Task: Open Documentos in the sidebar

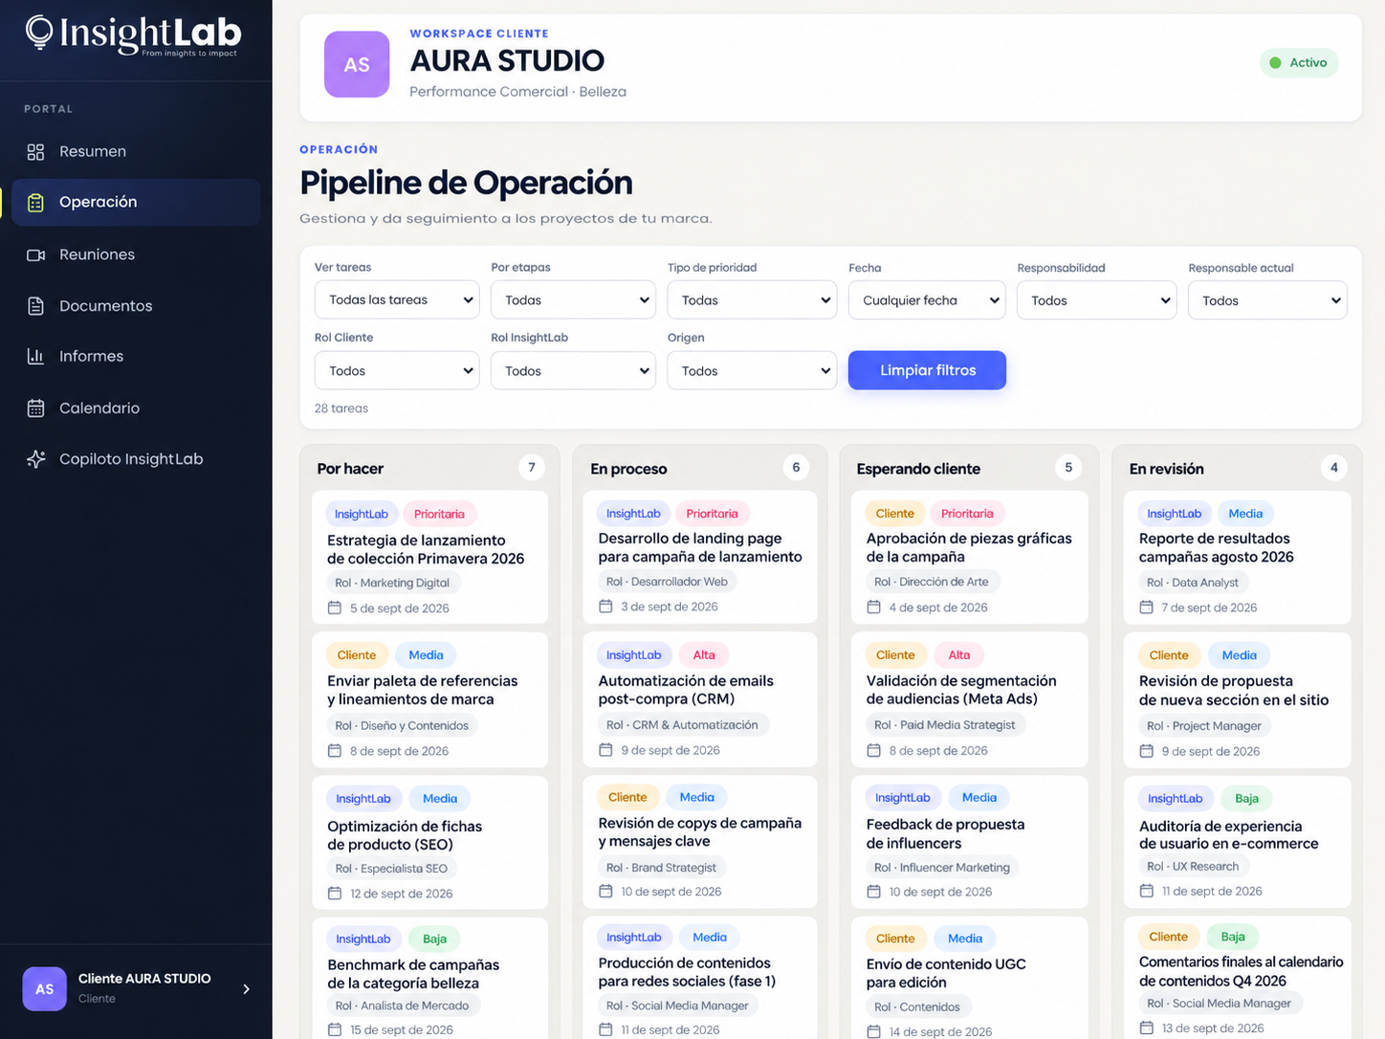Action: tap(136, 306)
